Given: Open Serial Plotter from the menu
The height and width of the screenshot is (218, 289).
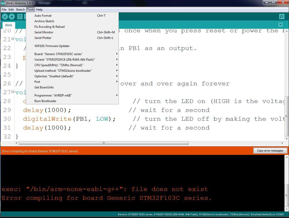Looking at the screenshot, I should pyautogui.click(x=72, y=38).
